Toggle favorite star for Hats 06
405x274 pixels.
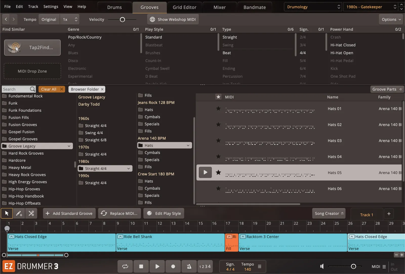coord(218,188)
